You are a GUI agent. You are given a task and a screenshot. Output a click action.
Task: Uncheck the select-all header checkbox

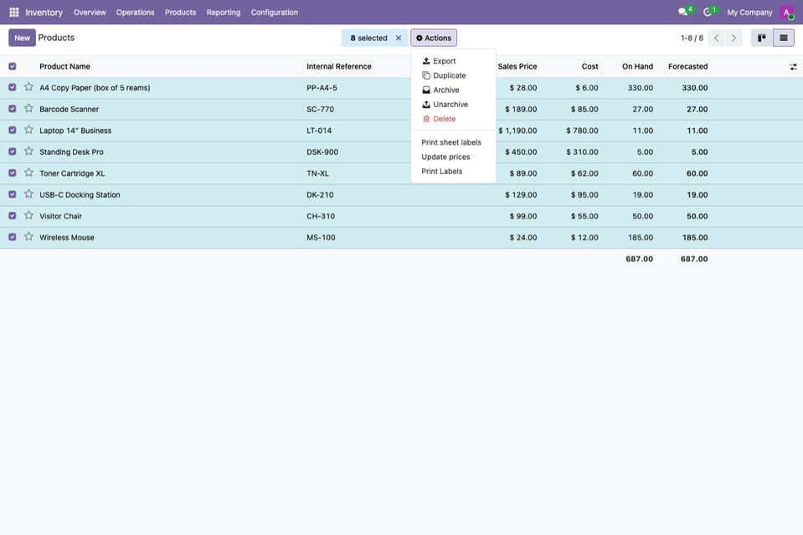tap(13, 66)
